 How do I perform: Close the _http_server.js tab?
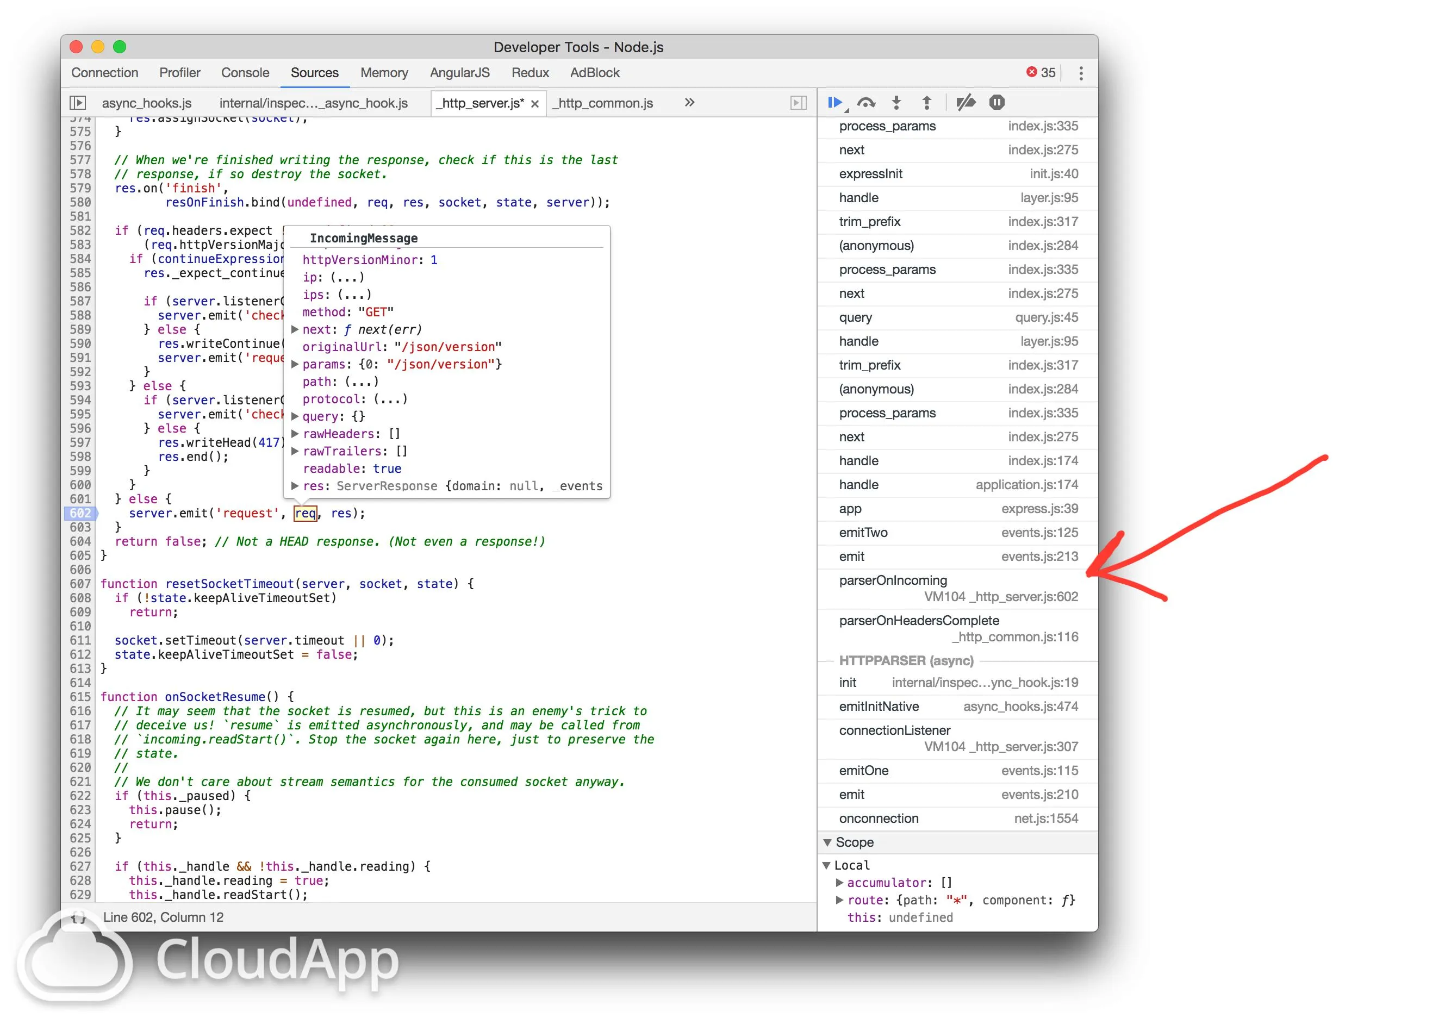pyautogui.click(x=534, y=104)
